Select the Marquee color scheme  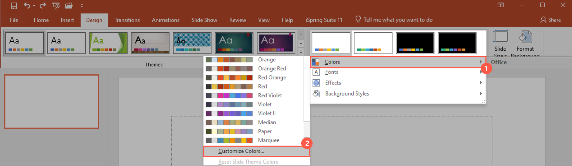point(254,140)
